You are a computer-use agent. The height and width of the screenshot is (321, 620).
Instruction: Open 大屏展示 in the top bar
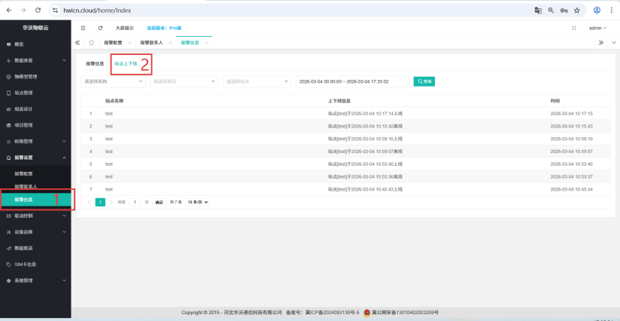123,28
